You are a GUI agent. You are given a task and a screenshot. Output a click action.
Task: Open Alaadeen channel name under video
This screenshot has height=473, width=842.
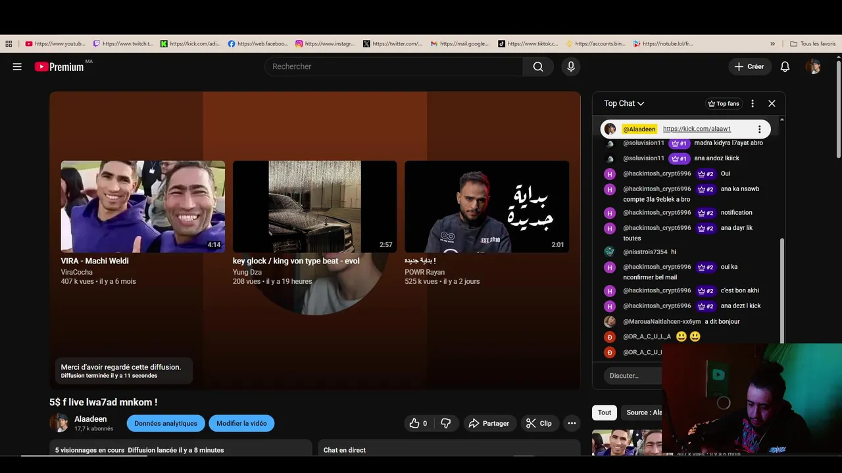click(x=91, y=419)
